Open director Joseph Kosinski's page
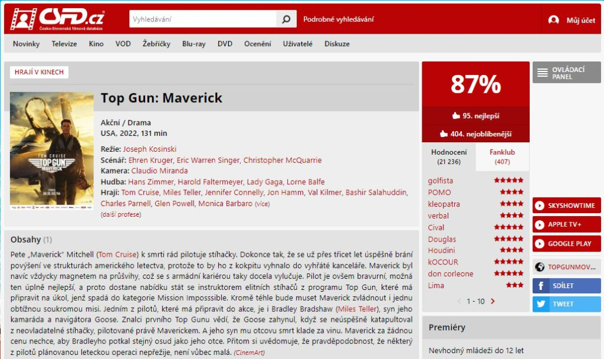The width and height of the screenshot is (604, 359). (x=149, y=149)
